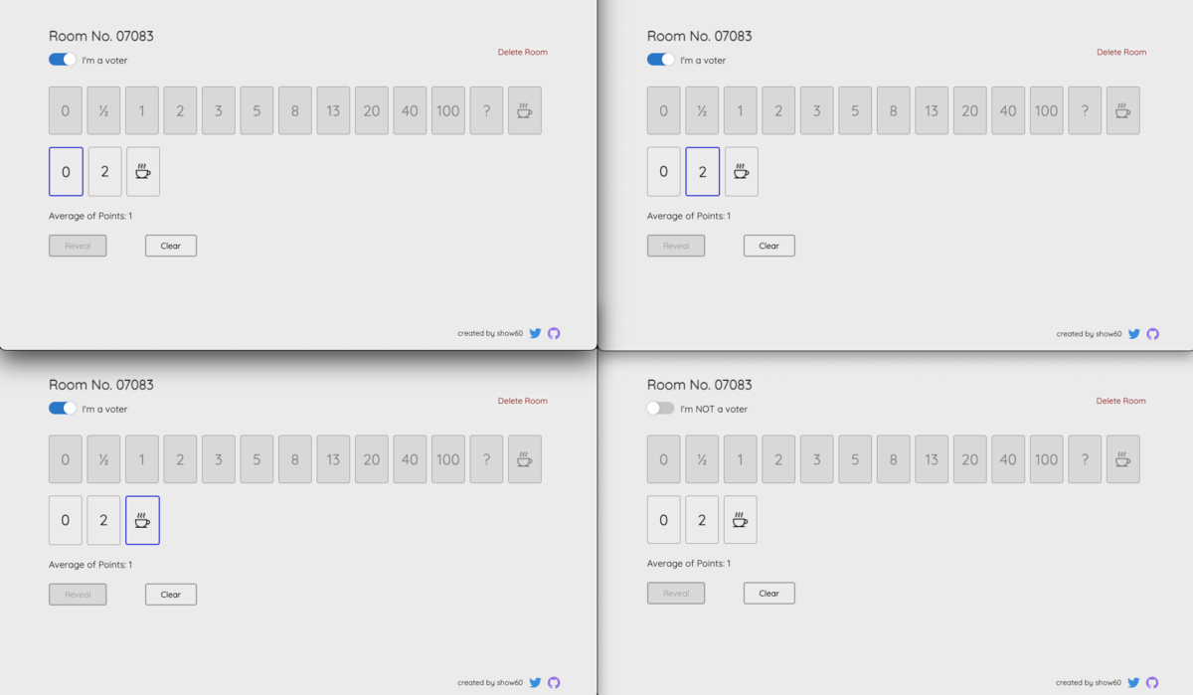Pick the ½ card in the top-left window
1193x695 pixels.
(103, 110)
